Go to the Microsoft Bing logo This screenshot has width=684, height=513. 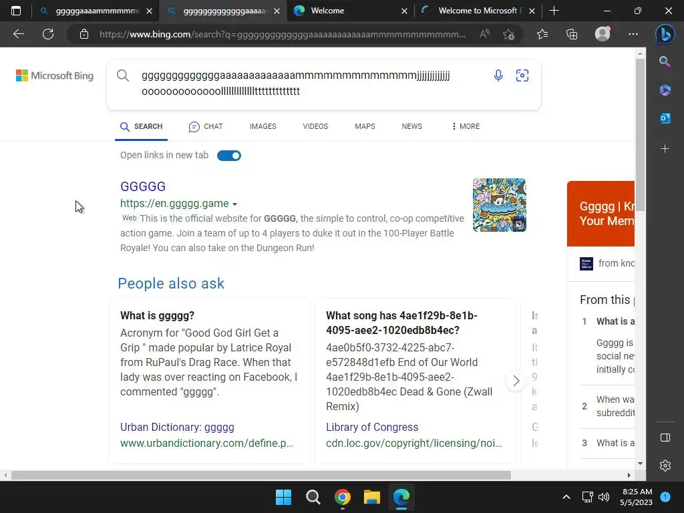pos(55,75)
